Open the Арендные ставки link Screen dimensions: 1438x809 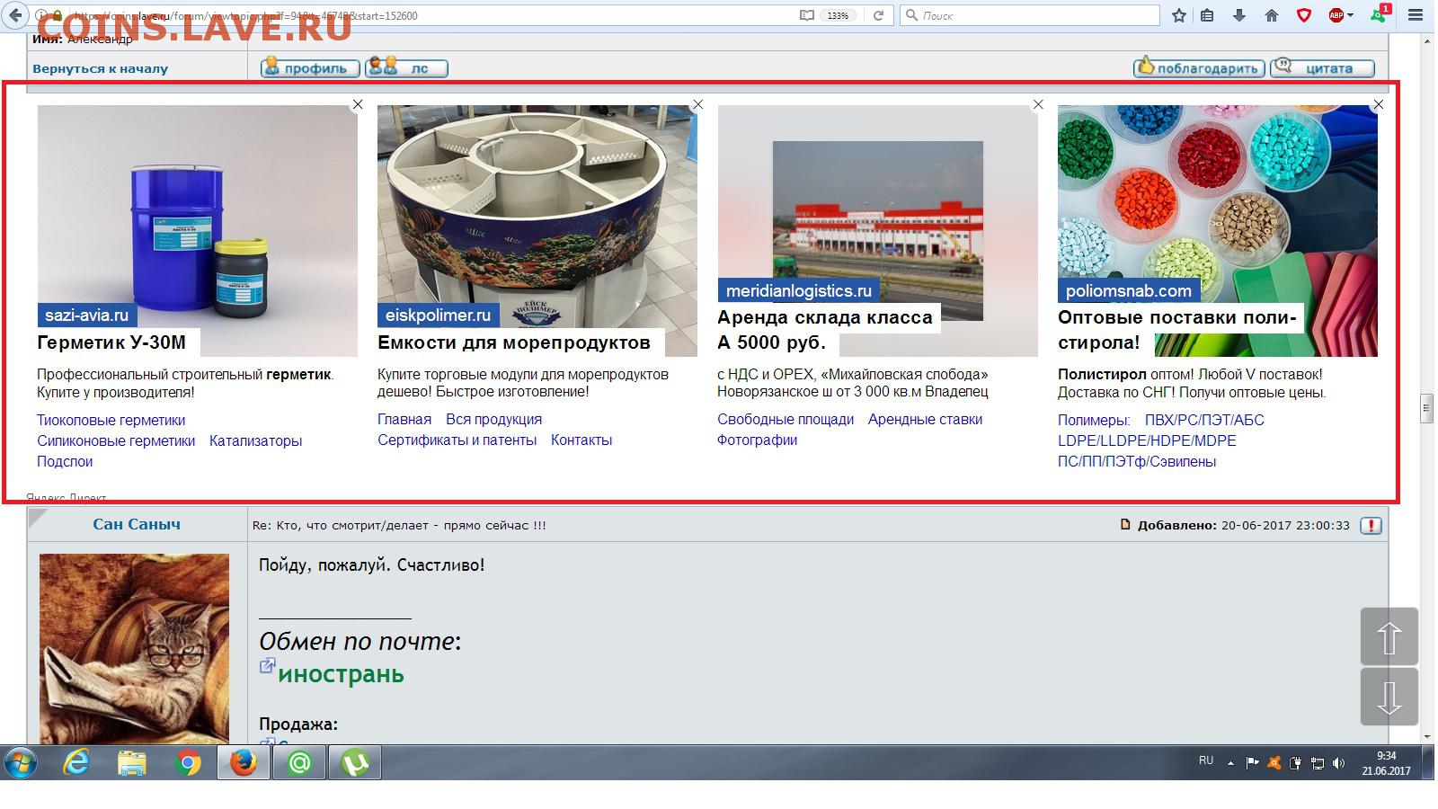[x=925, y=419]
